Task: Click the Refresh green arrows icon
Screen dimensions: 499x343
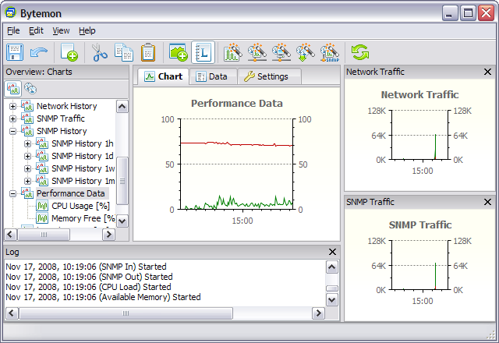Action: 359,52
